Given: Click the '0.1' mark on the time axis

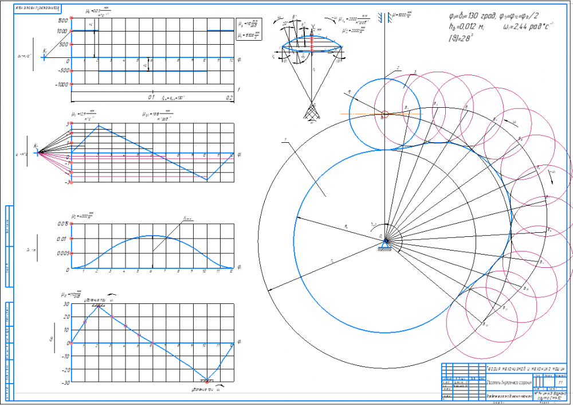Looking at the screenshot, I should point(151,97).
